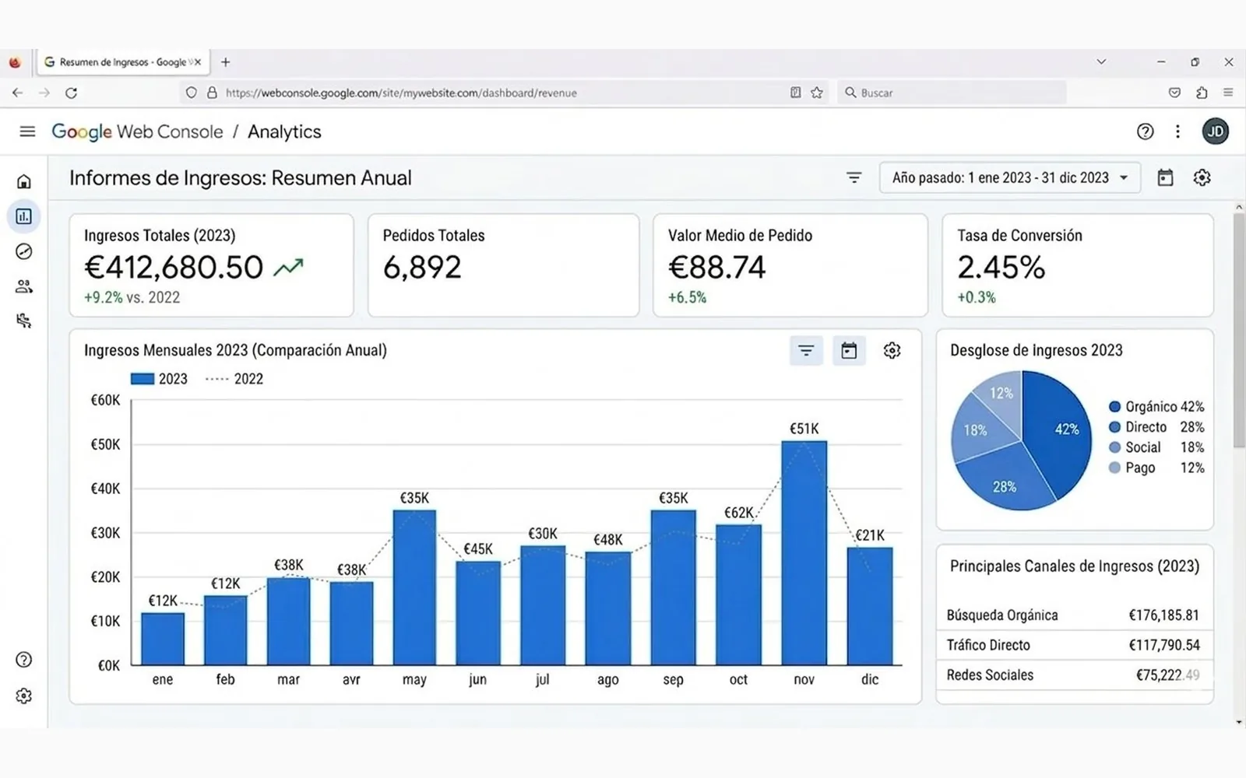The width and height of the screenshot is (1246, 778).
Task: Select the November €51K bar
Action: (804, 552)
